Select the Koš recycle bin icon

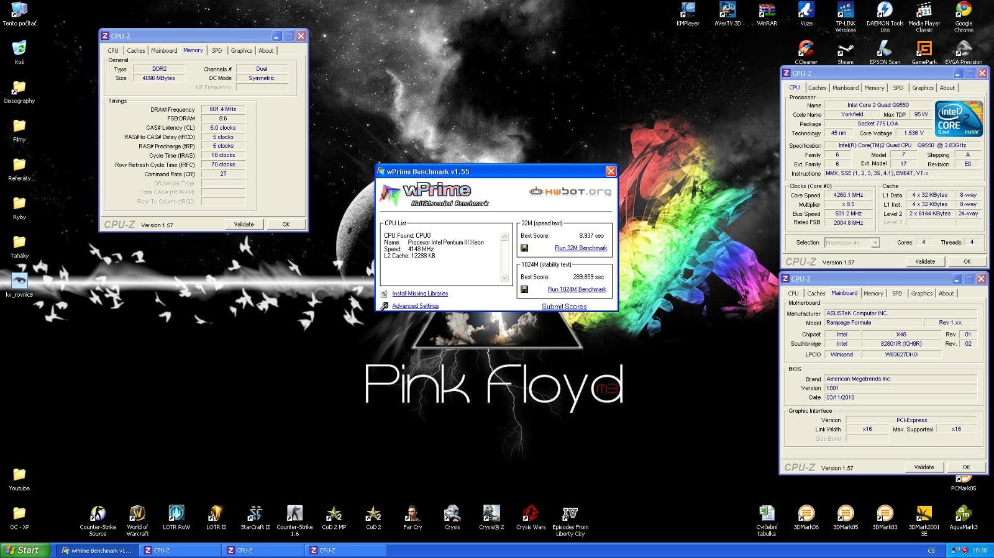point(19,53)
